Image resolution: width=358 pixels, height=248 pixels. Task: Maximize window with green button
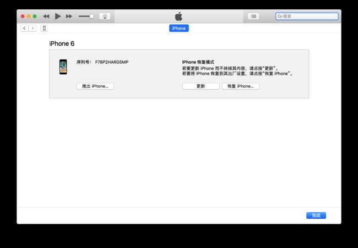tap(35, 16)
